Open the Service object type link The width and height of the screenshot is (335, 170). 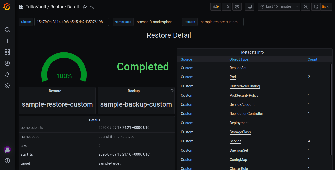tap(235, 141)
